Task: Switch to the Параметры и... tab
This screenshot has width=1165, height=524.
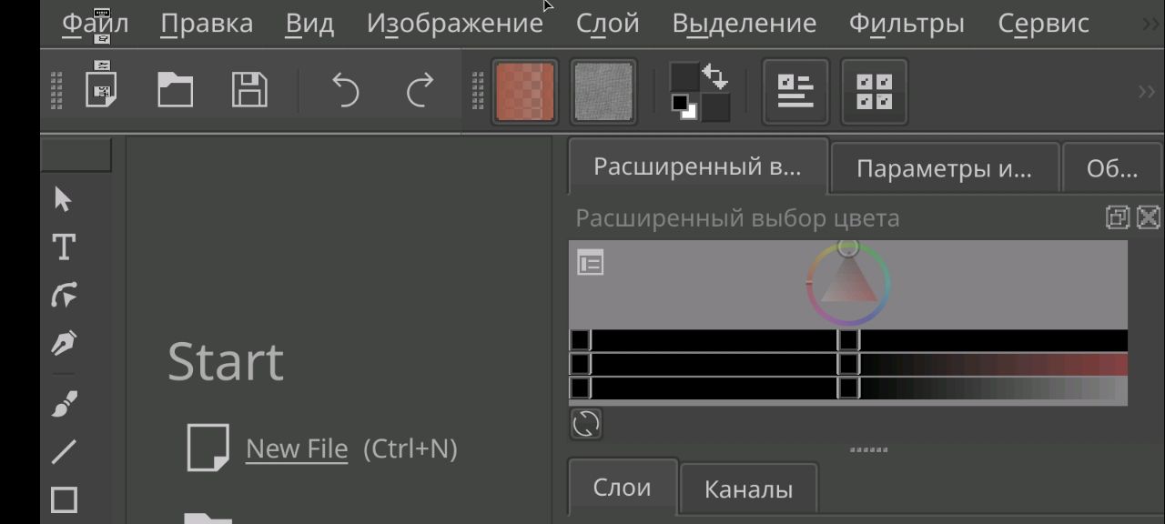Action: tap(945, 168)
